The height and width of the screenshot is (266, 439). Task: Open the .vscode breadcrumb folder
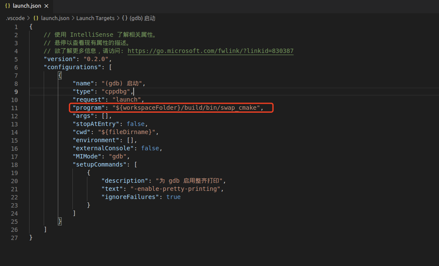15,18
